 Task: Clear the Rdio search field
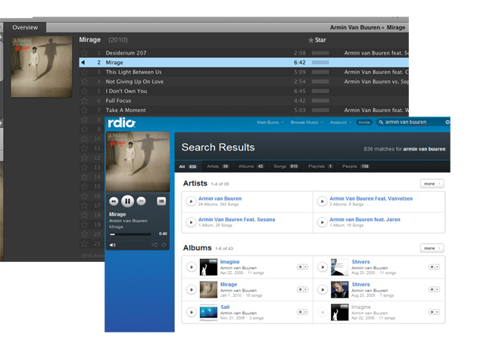pos(447,122)
